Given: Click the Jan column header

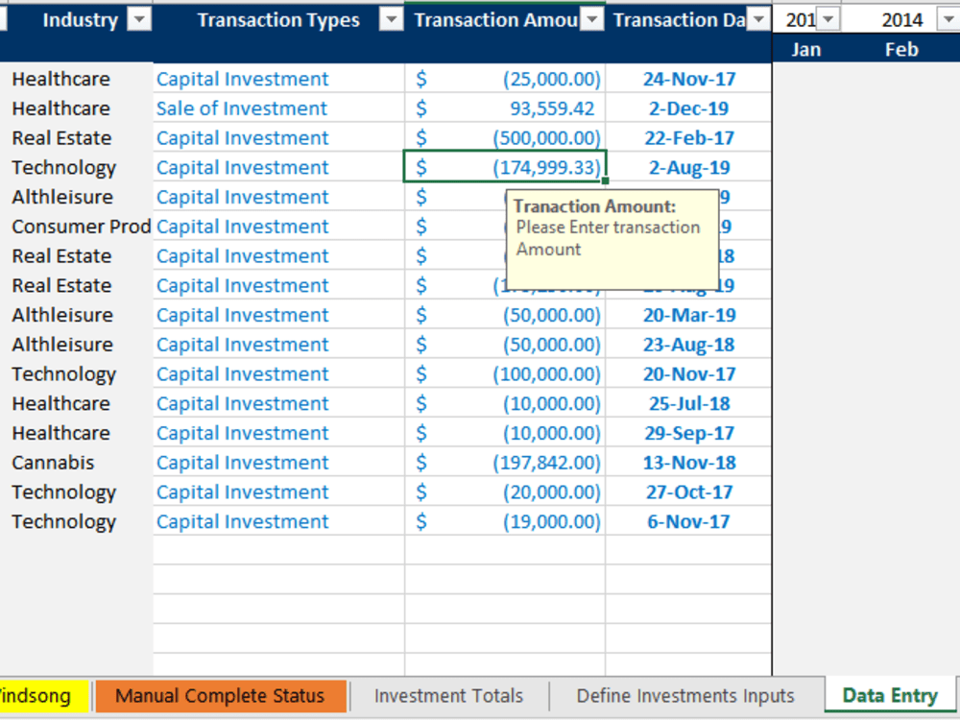Looking at the screenshot, I should tap(806, 49).
